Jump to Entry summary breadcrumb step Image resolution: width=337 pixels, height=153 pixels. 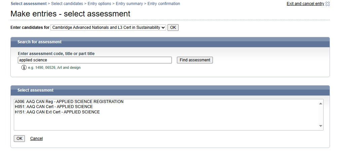[x=130, y=4]
